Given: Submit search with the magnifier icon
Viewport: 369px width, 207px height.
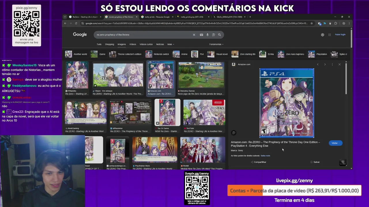Looking at the screenshot, I should [x=219, y=35].
